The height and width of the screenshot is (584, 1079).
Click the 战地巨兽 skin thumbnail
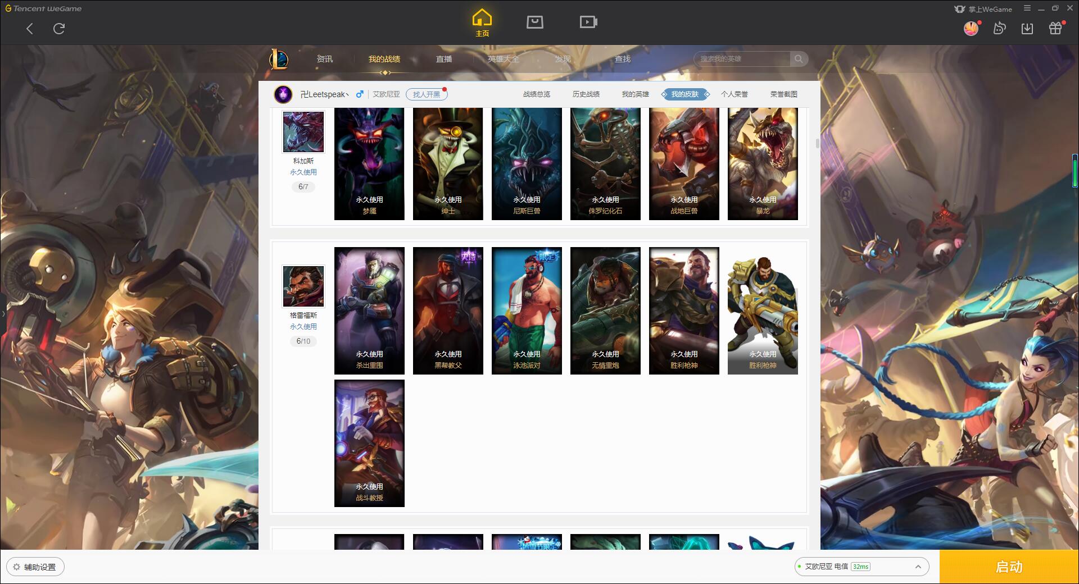[x=684, y=163]
